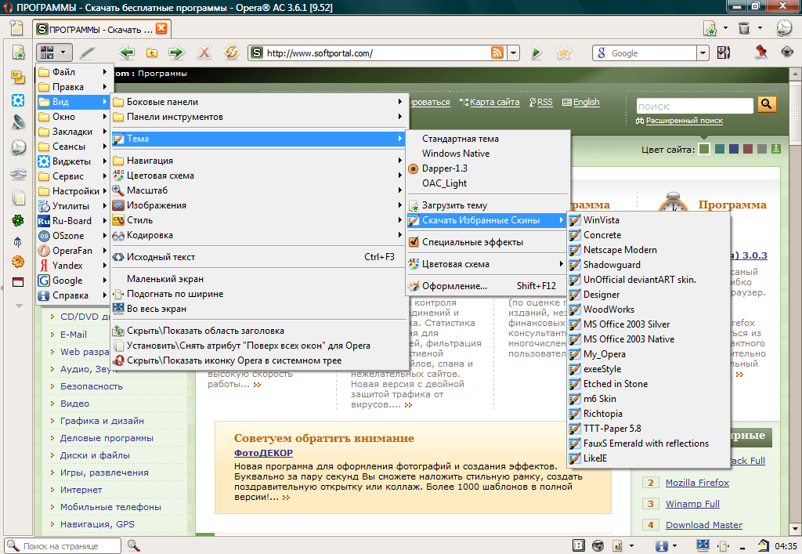Viewport: 802px width, 554px height.
Task: Click the home folder icon in toolbar
Action: pos(152,53)
